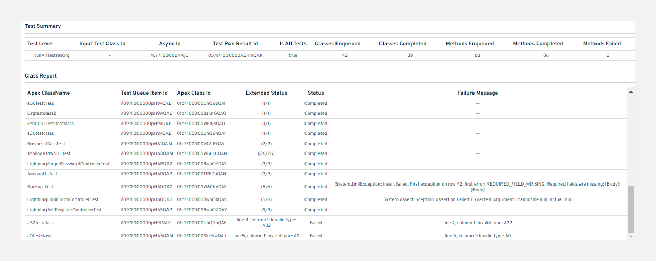Click the Class Report vertical scrollbar thumb
656x261 pixels.
(631, 209)
